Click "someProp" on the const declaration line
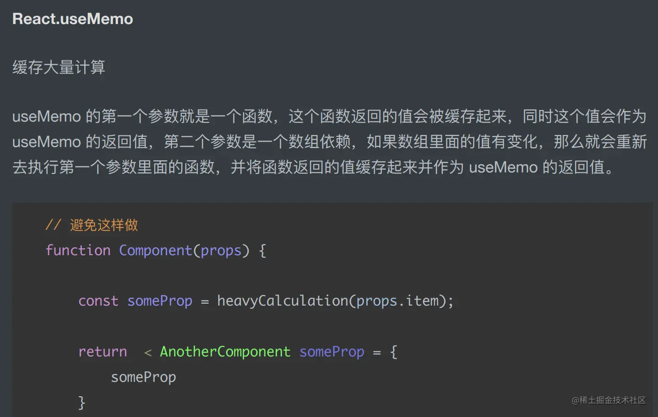The width and height of the screenshot is (658, 417). coord(160,301)
